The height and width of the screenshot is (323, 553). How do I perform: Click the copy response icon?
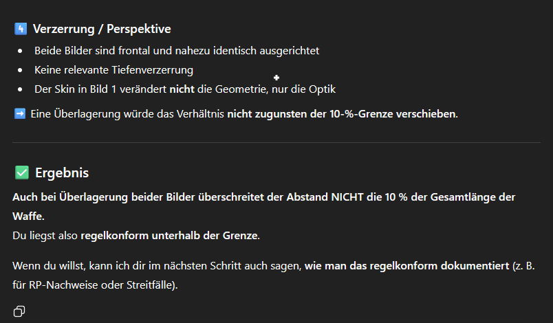point(19,311)
